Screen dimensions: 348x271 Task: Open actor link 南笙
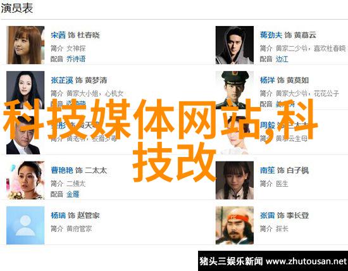(x=267, y=170)
